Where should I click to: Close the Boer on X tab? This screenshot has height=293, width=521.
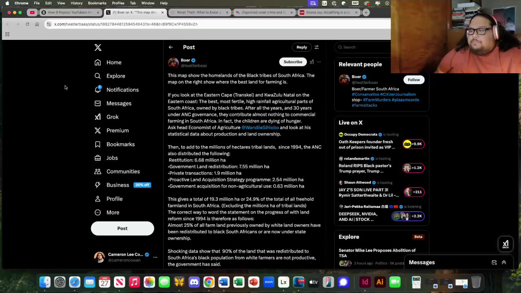(162, 12)
